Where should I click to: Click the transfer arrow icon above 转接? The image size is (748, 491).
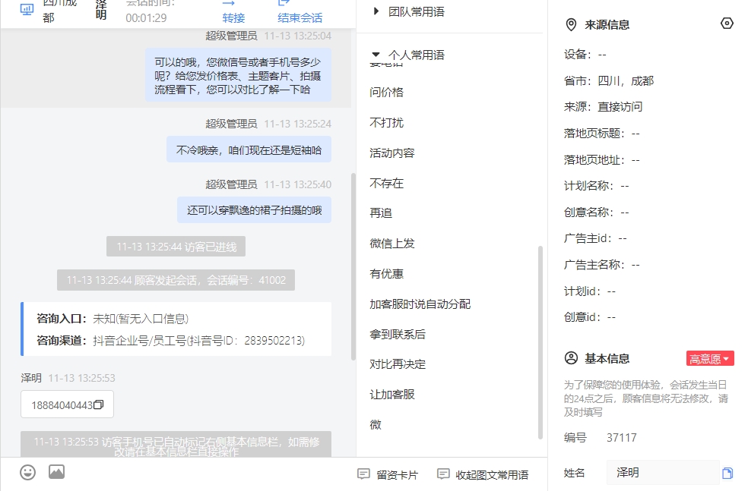click(229, 3)
